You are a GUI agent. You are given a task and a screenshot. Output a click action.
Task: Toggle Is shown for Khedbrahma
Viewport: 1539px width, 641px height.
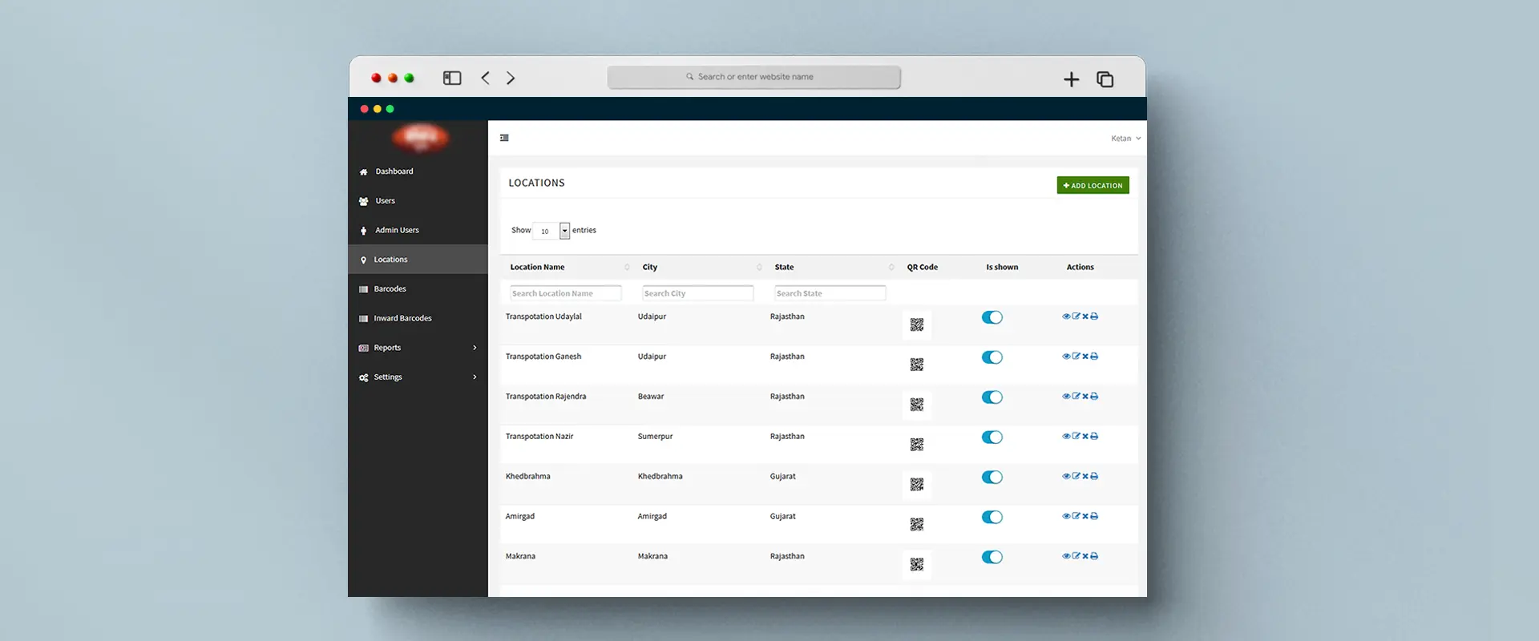[x=992, y=478]
